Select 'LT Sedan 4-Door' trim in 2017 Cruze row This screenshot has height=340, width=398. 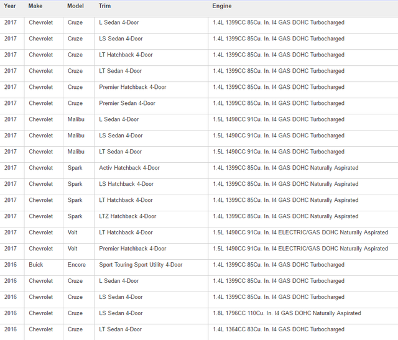(x=120, y=71)
